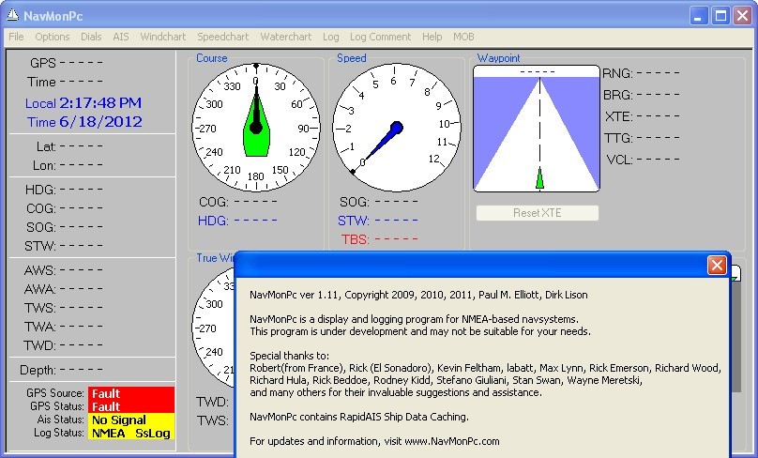Open the Speedchart menu
The height and width of the screenshot is (458, 758).
tap(223, 37)
